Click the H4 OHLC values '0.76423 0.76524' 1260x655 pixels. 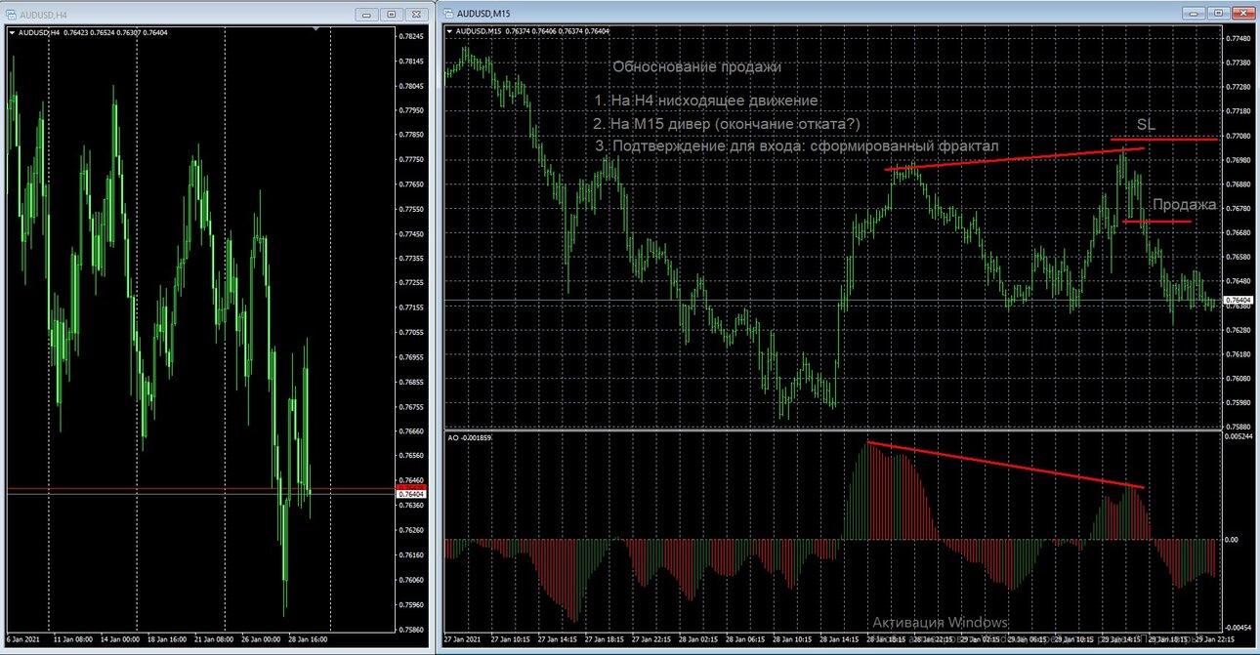[90, 31]
